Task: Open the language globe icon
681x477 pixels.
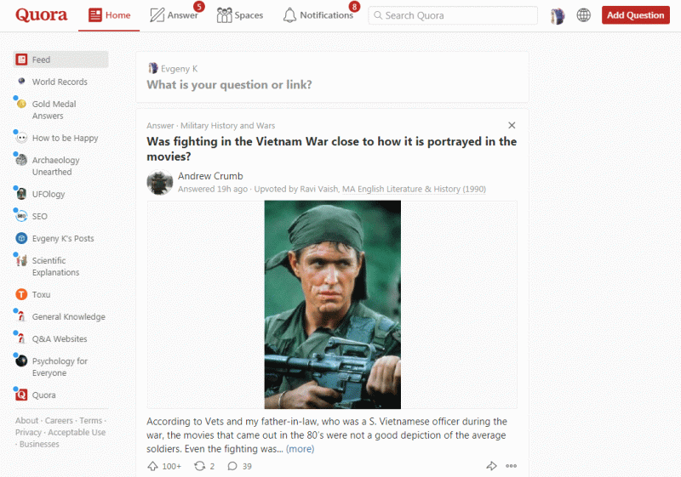Action: (x=583, y=15)
